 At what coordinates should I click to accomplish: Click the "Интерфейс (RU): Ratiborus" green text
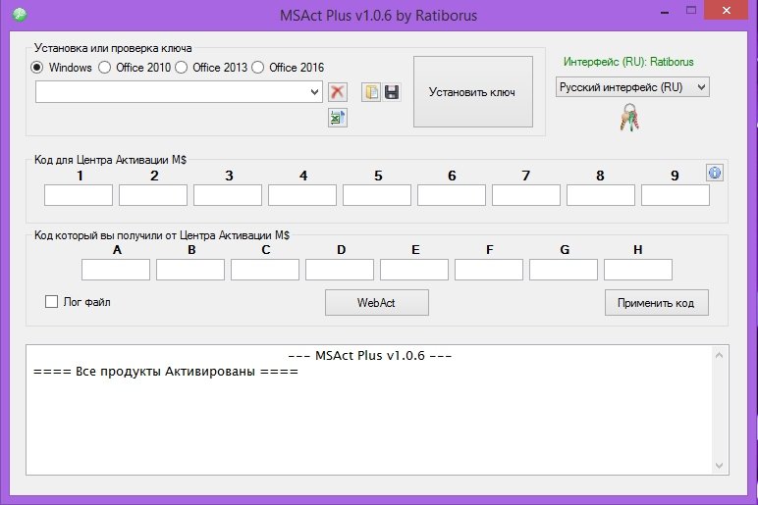[x=628, y=62]
